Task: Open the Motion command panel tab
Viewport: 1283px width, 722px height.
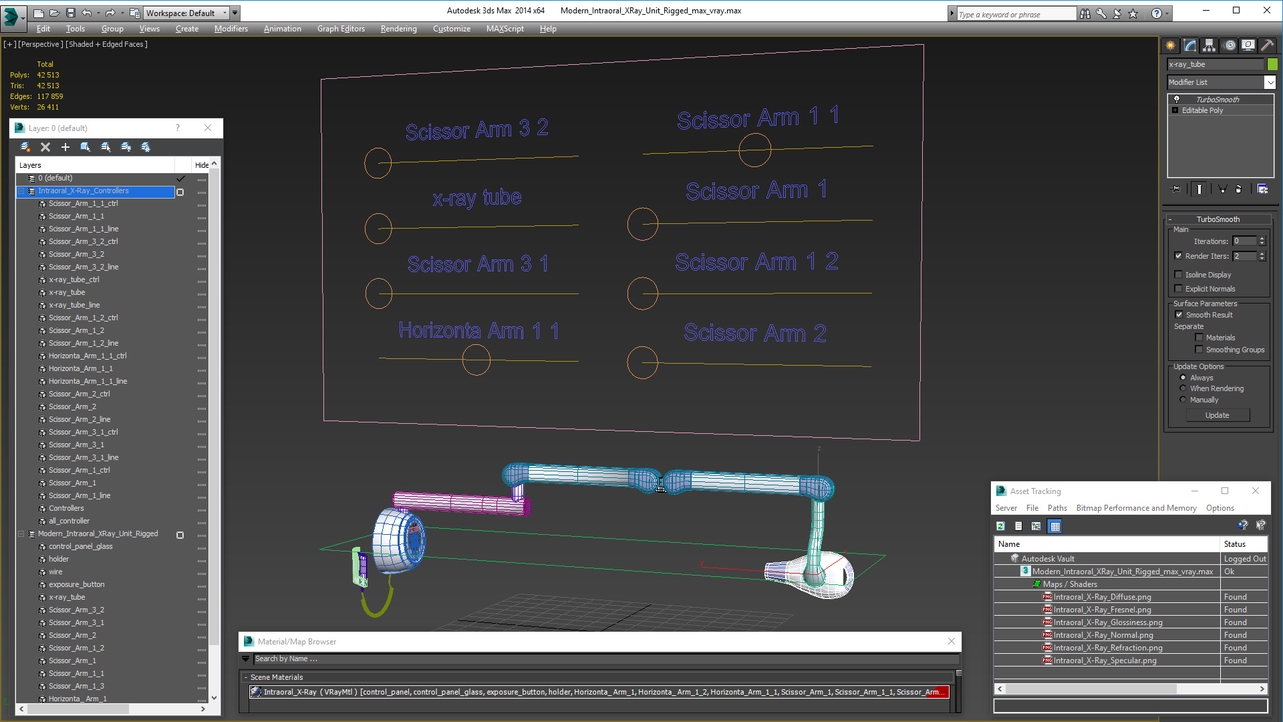Action: (1230, 45)
